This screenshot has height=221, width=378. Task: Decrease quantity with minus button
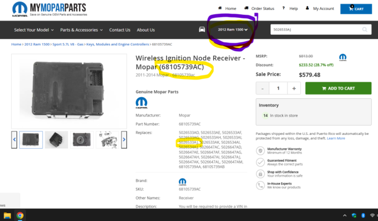pyautogui.click(x=262, y=88)
